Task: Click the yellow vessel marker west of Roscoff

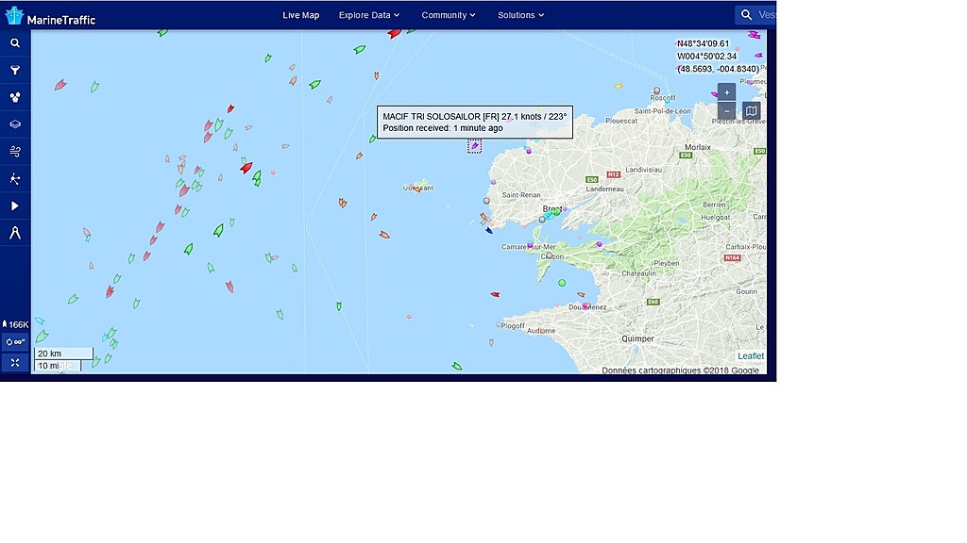Action: pos(618,86)
